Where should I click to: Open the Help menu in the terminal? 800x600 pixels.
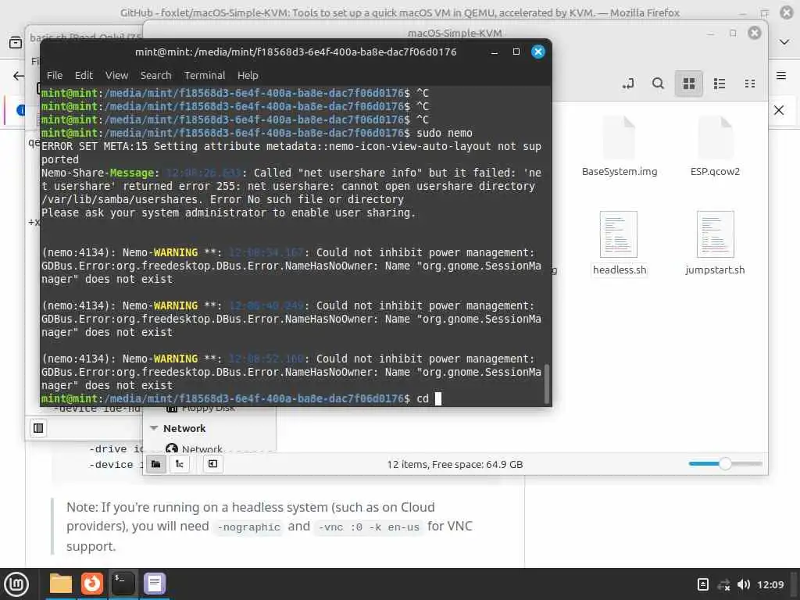coord(248,76)
